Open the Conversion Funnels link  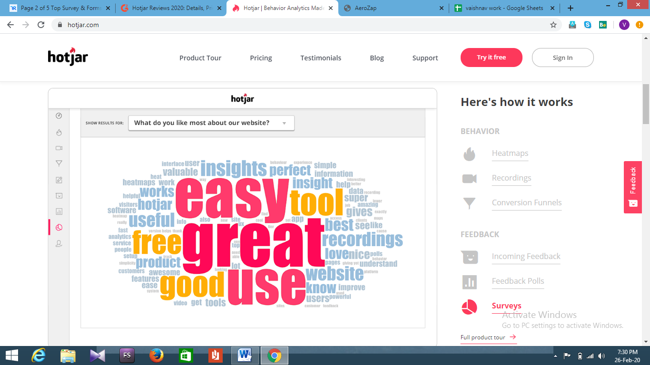tap(527, 203)
